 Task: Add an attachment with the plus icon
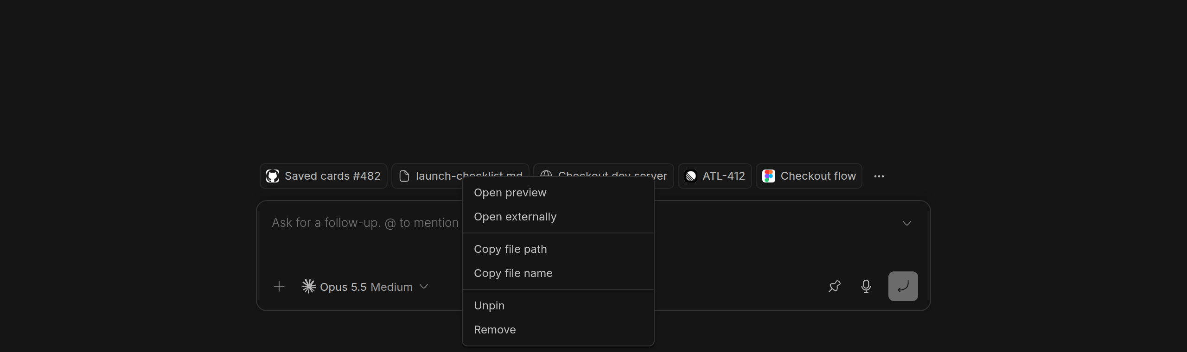point(279,287)
